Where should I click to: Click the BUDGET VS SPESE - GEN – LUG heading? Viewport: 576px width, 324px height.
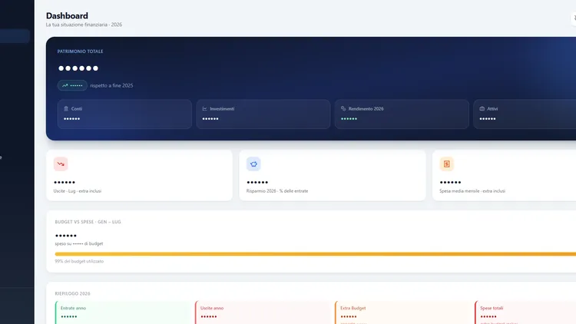[88, 222]
